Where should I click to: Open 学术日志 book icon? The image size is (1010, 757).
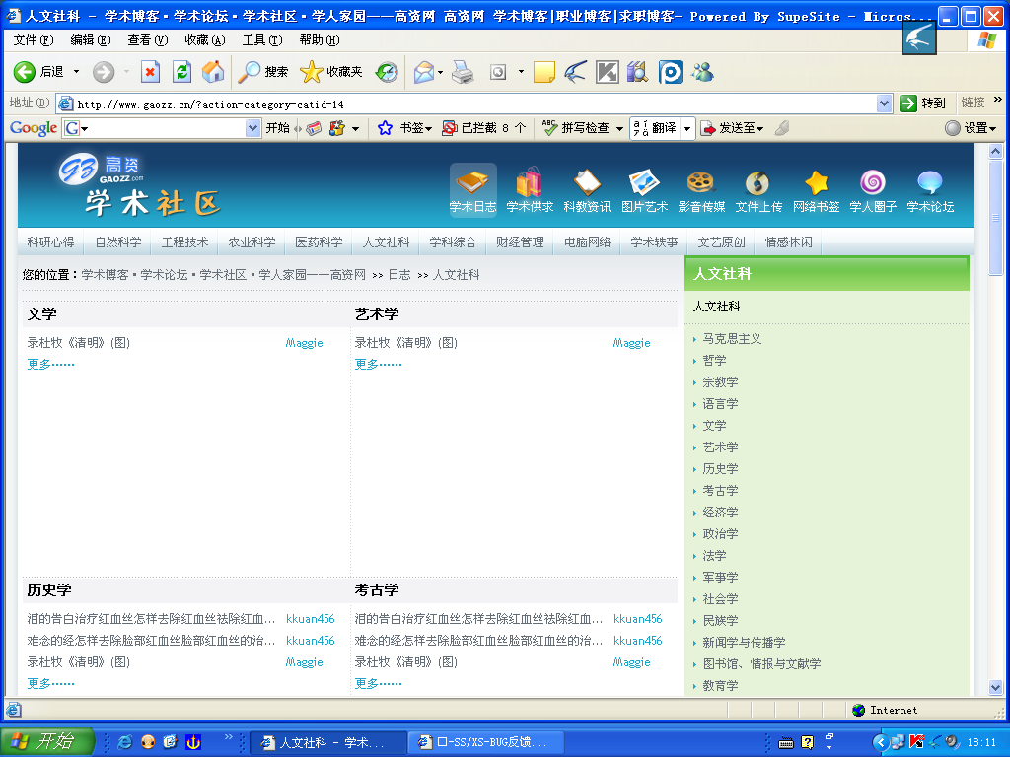[472, 189]
